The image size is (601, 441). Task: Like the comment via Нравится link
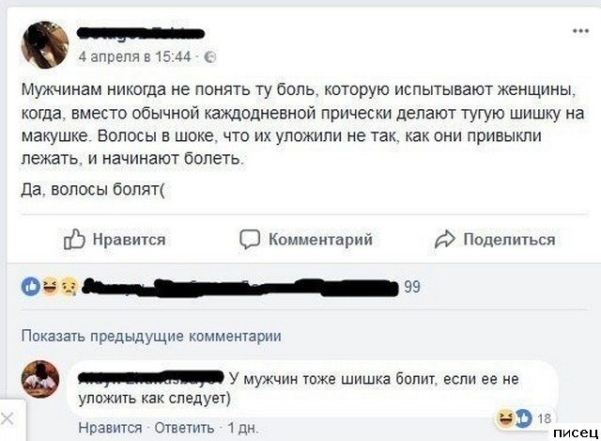coord(110,428)
